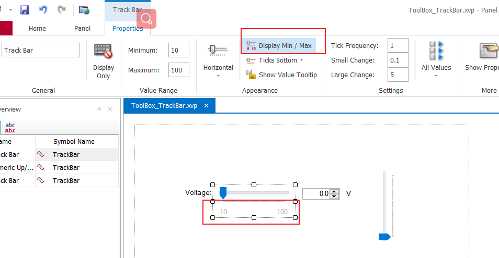The image size is (499, 258).
Task: Click the horizontal Voltage track bar thumb
Action: coord(223,193)
